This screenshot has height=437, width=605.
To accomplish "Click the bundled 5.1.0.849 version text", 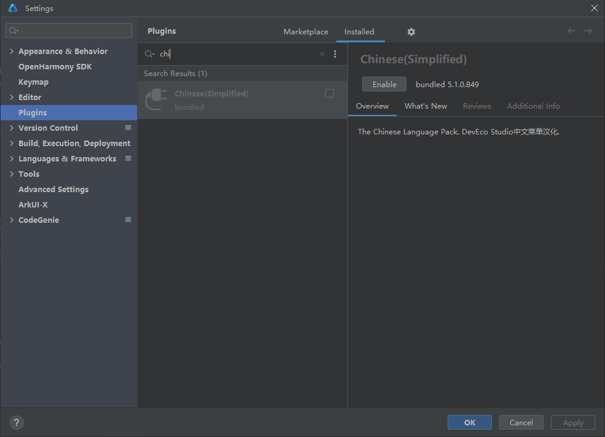I will 447,84.
